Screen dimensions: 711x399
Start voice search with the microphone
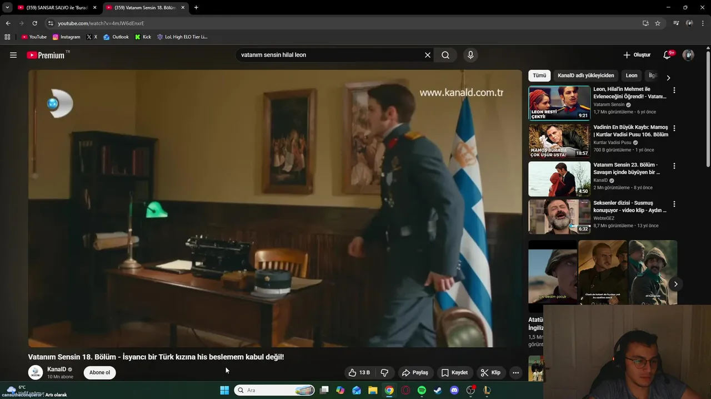coord(470,55)
